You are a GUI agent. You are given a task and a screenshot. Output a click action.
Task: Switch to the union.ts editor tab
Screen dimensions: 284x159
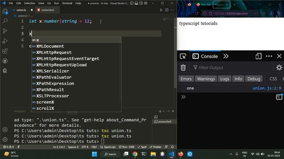pos(21,10)
